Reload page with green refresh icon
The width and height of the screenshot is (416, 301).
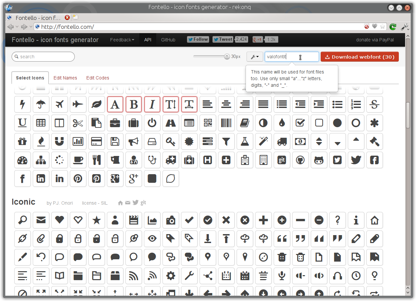click(x=393, y=27)
